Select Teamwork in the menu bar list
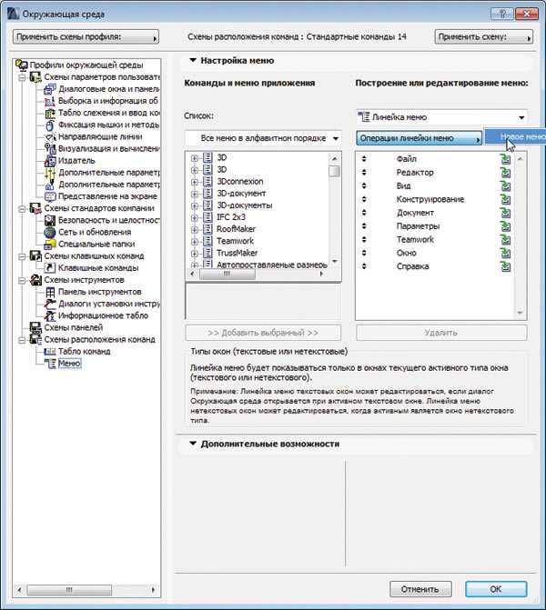The width and height of the screenshot is (546, 610). pos(415,240)
